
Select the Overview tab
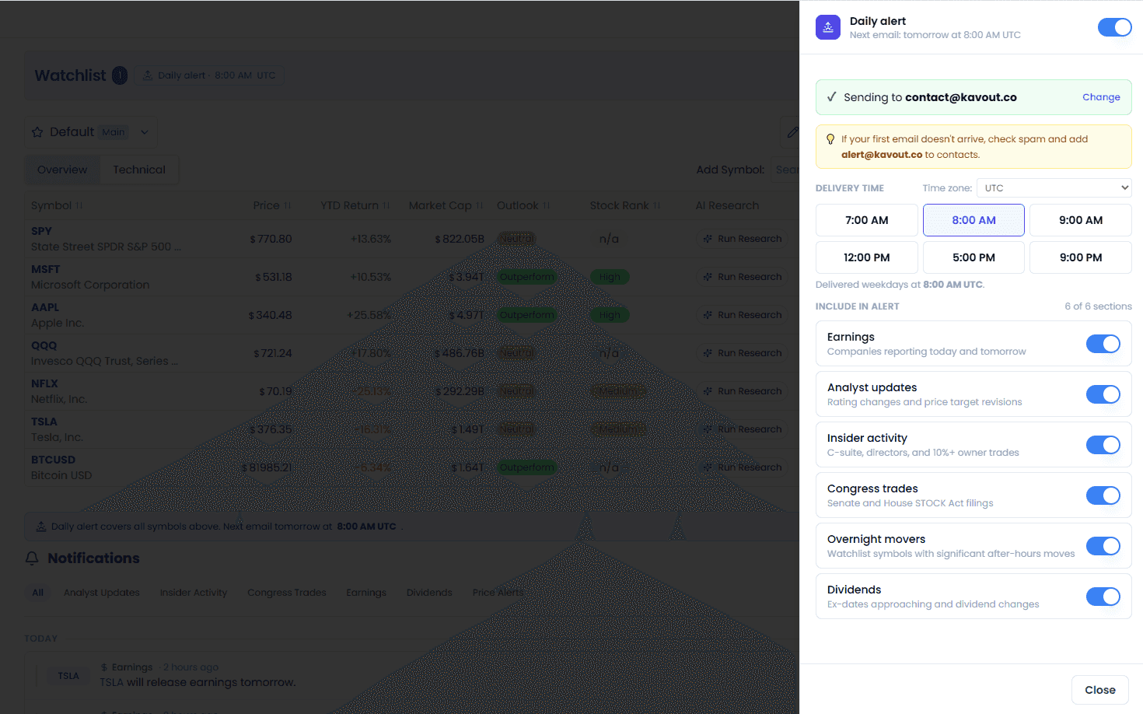pyautogui.click(x=62, y=170)
